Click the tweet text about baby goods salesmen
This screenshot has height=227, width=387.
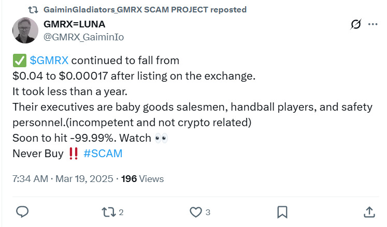coord(192,107)
